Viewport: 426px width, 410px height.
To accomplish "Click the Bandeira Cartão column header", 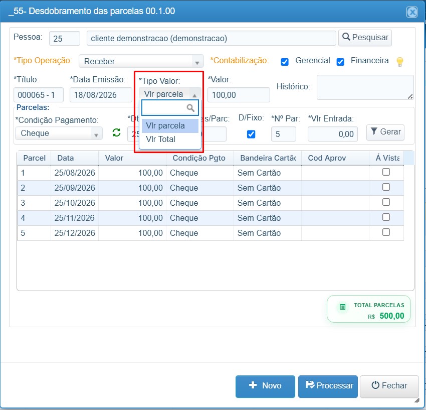I will (268, 158).
